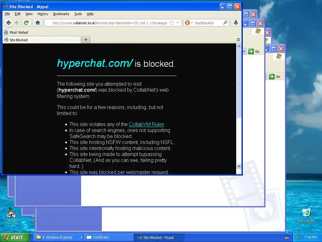Screen dimensions: 322x242
Task: Open the File menu
Action: [7, 14]
